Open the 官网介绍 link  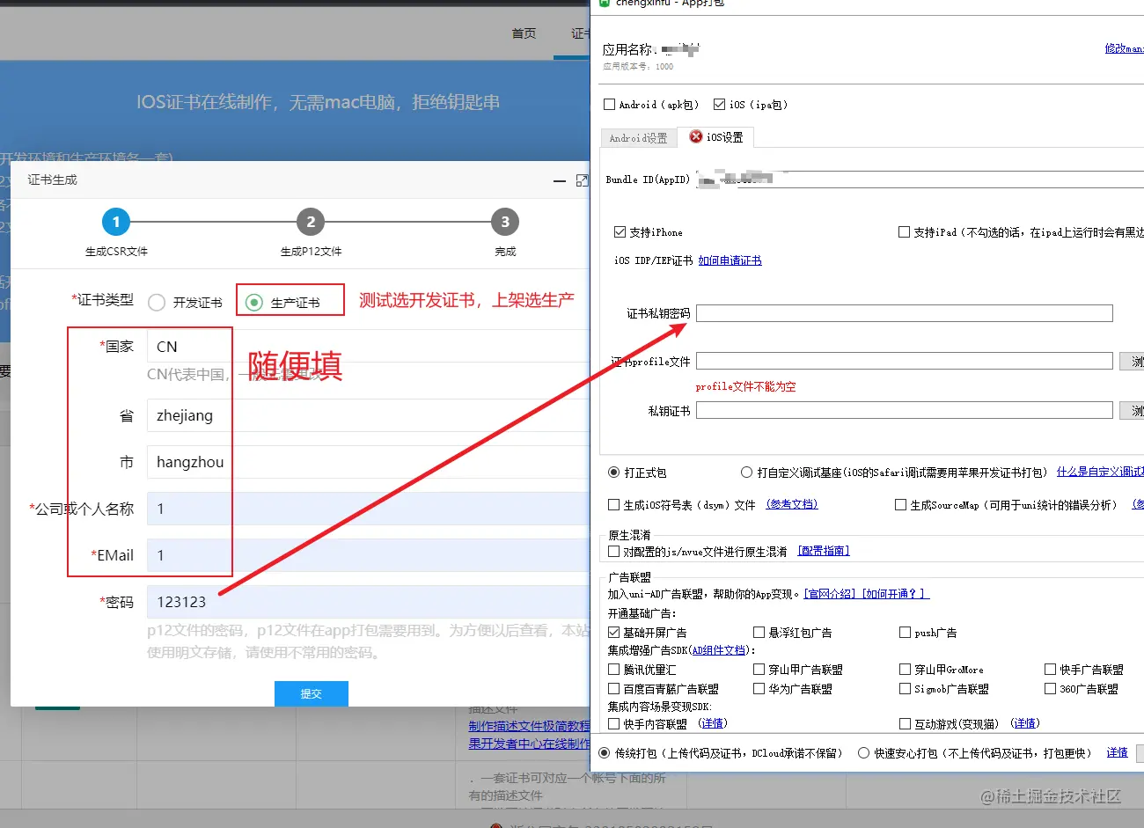pos(831,594)
